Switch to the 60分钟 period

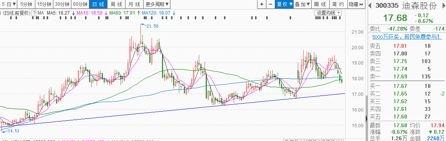pyautogui.click(x=80, y=4)
